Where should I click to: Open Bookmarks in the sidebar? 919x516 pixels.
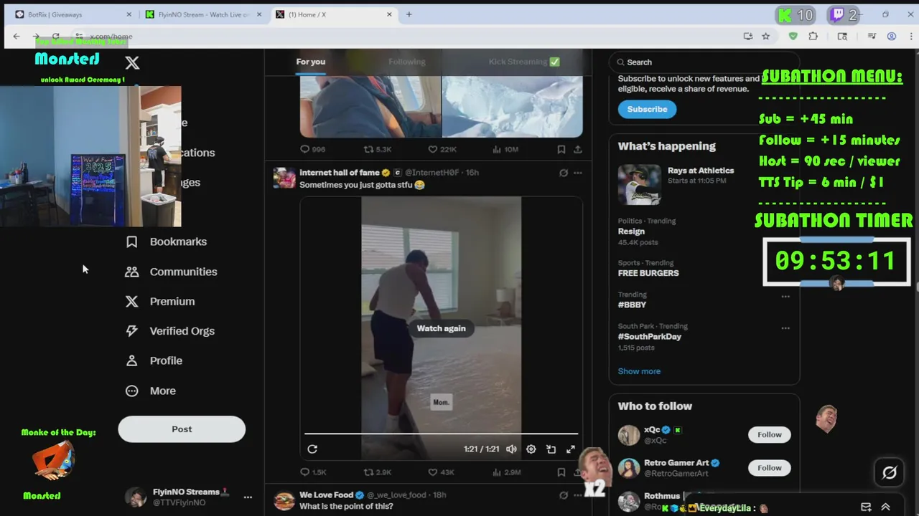[x=167, y=242]
